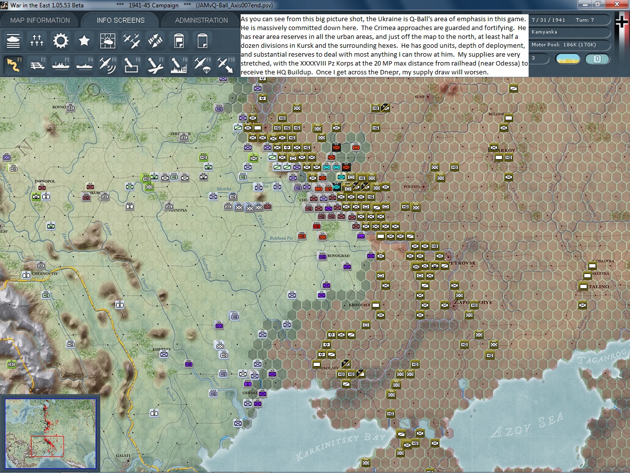Open the Victory screen star icon
The height and width of the screenshot is (473, 630).
pyautogui.click(x=84, y=40)
